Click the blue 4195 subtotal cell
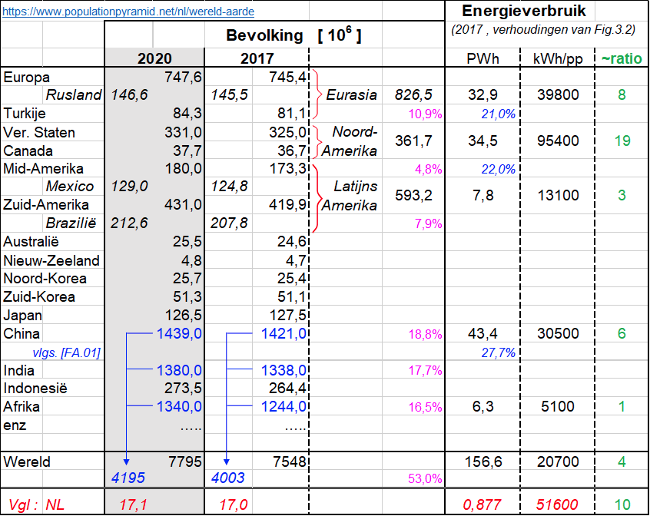Screen dimensions: 650x516 coord(128,478)
